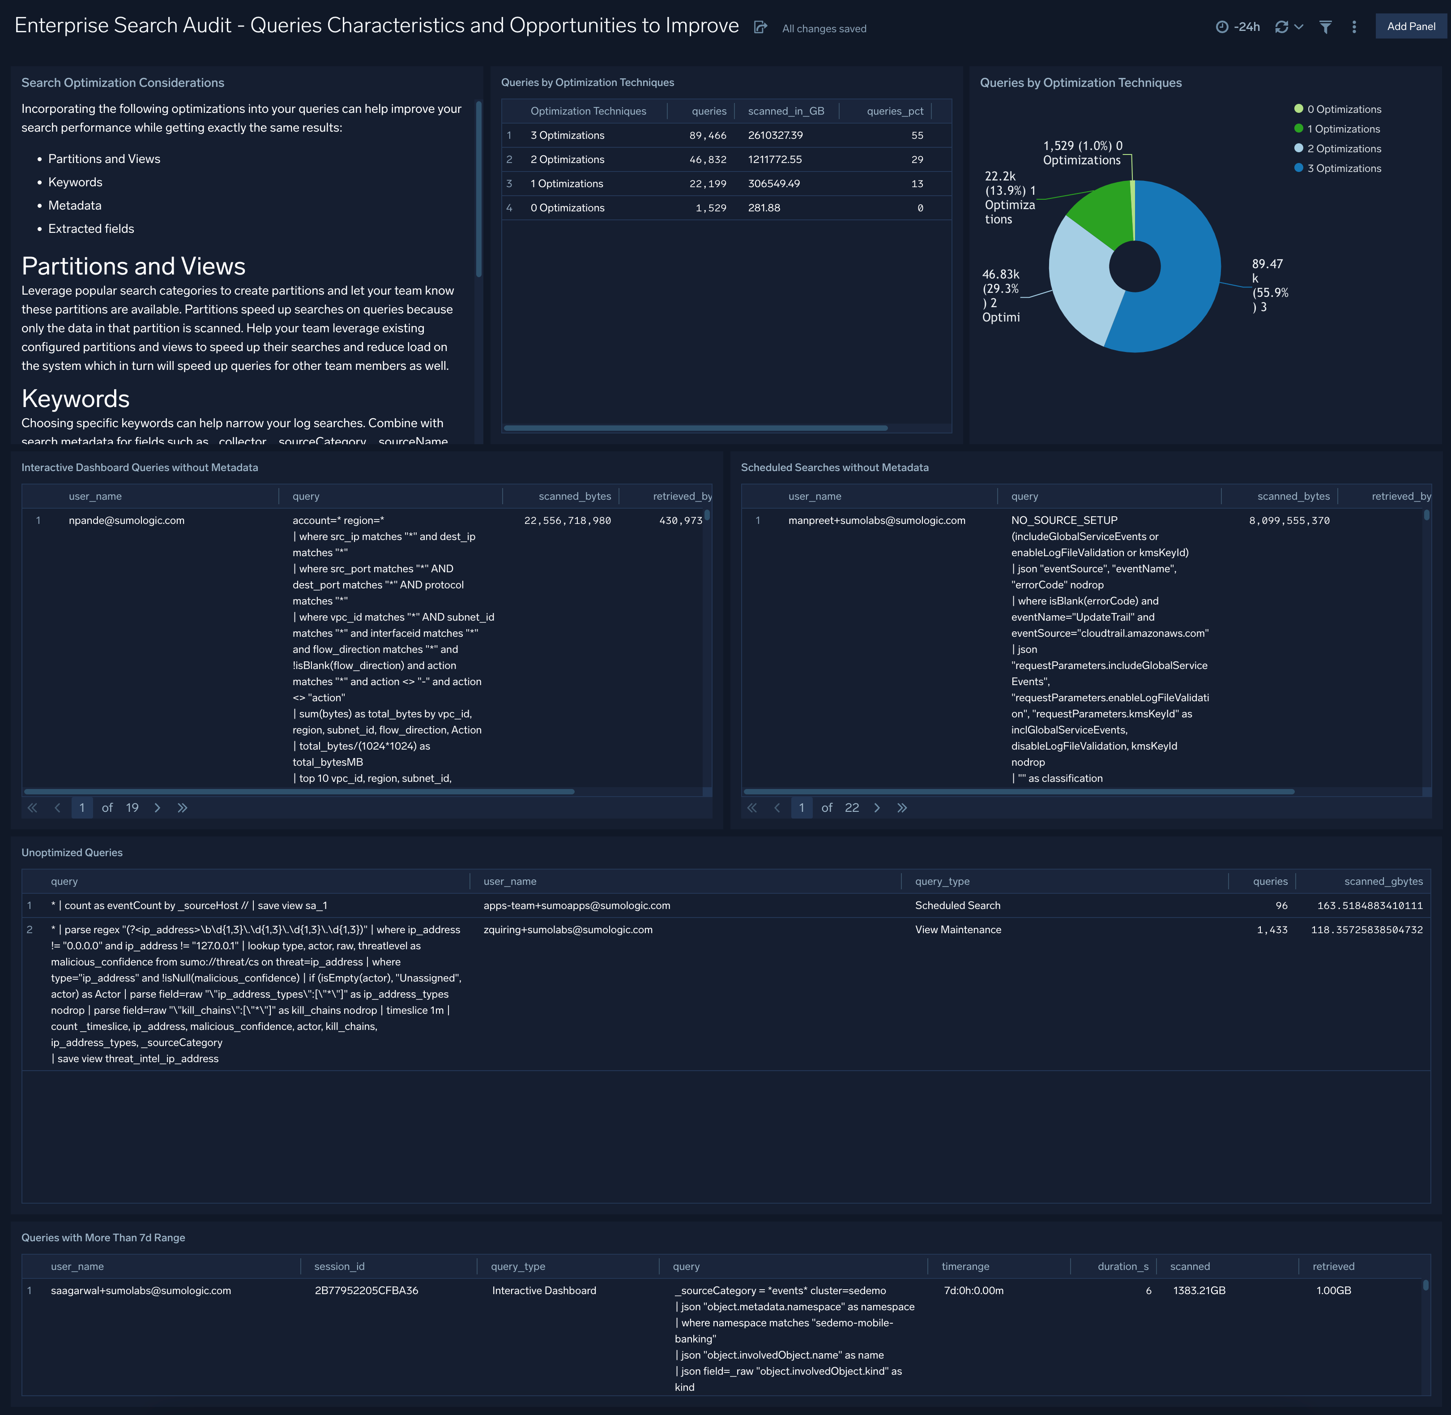Image resolution: width=1451 pixels, height=1415 pixels.
Task: Edit page number field in Scheduled Searches panel
Action: [x=802, y=808]
